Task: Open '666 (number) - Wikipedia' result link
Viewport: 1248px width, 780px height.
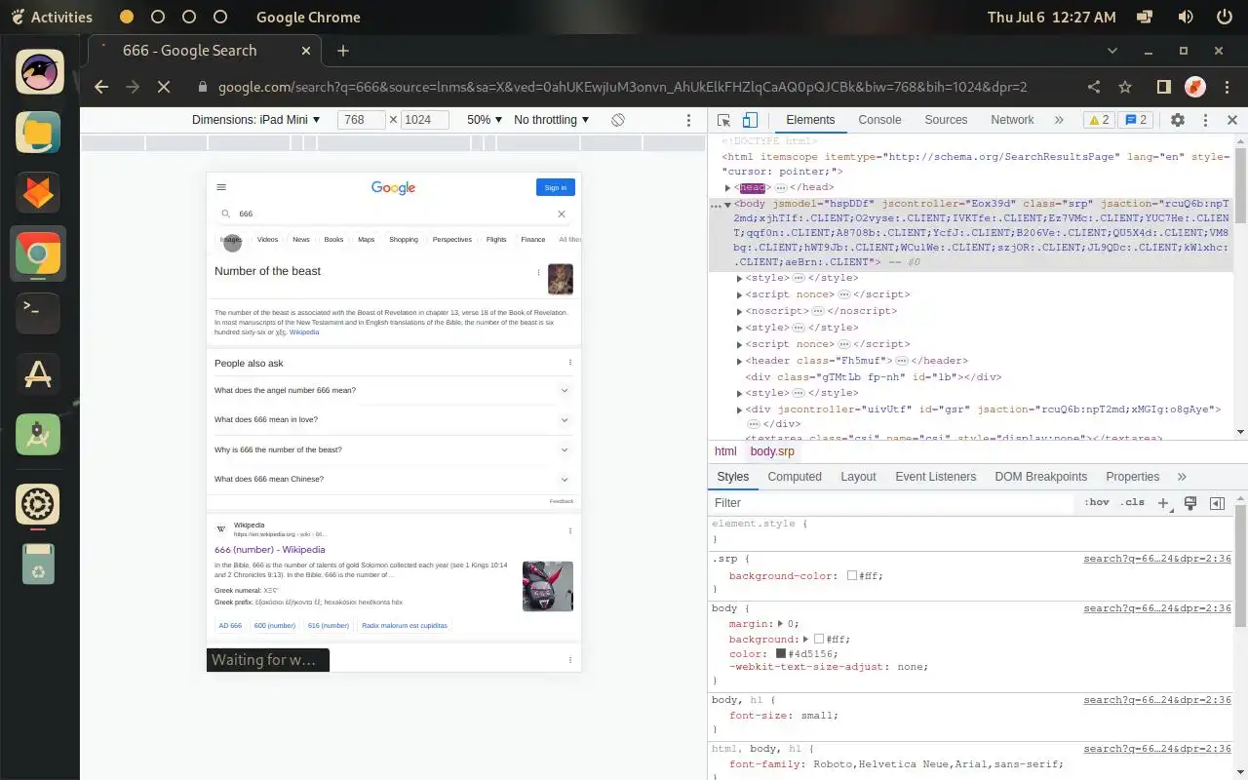Action: pyautogui.click(x=270, y=550)
